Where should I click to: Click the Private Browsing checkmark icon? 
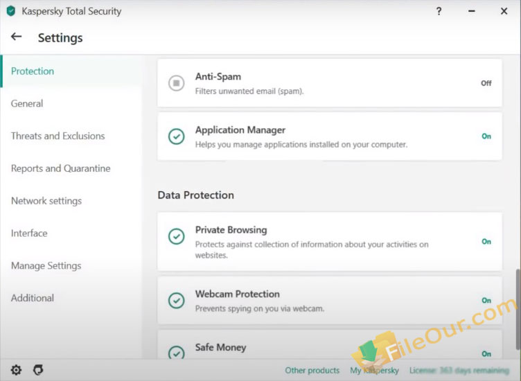click(176, 236)
